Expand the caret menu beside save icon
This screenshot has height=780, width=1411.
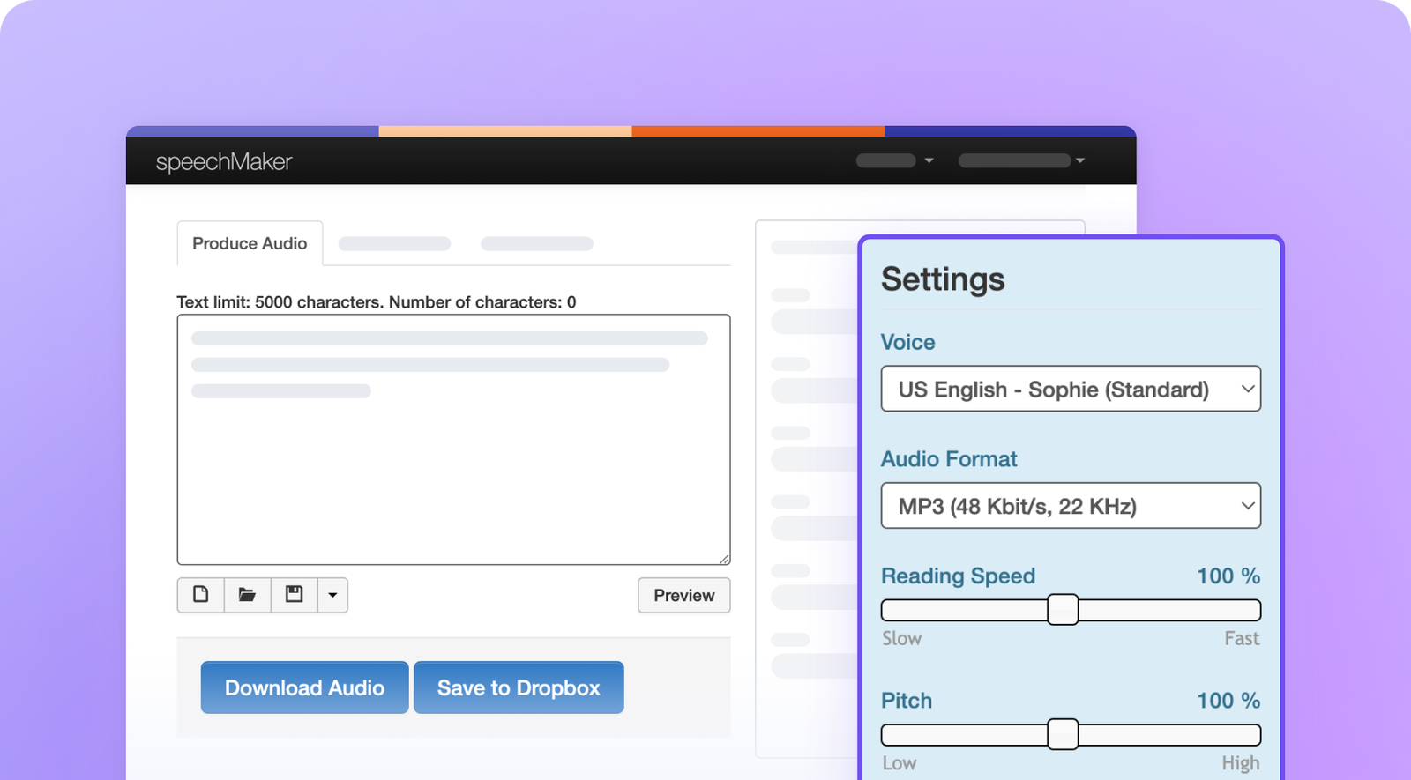332,595
